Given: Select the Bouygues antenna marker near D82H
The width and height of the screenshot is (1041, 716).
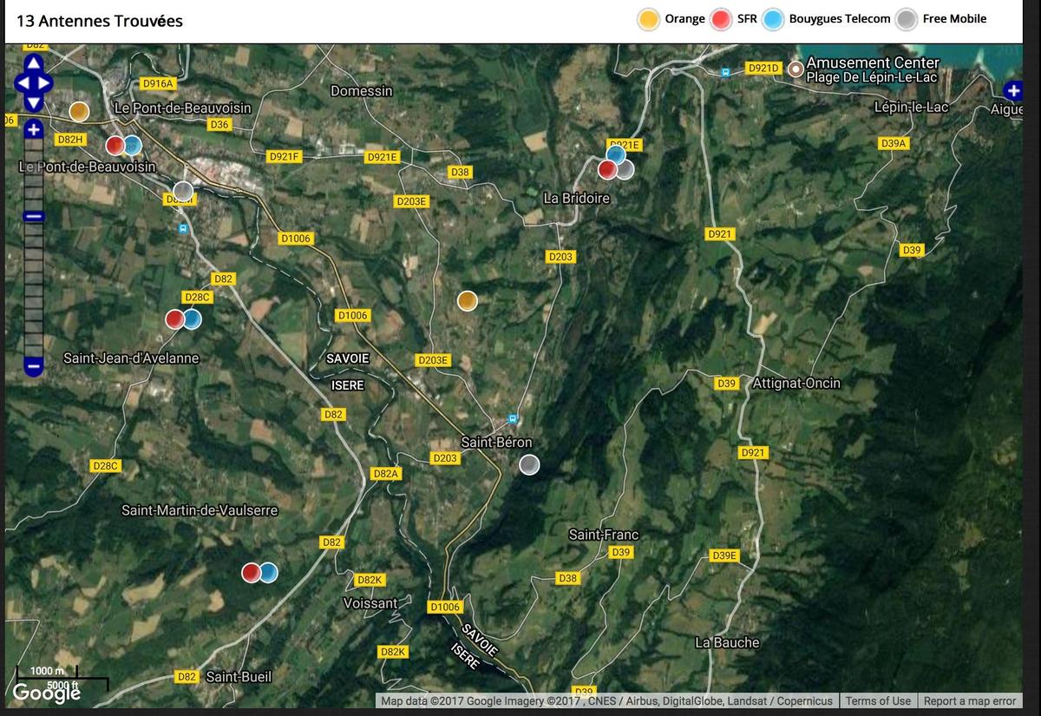Looking at the screenshot, I should tap(132, 145).
